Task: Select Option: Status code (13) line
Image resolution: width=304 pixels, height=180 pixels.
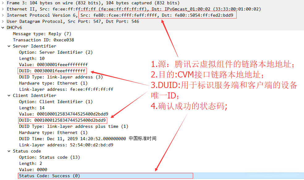Action: [49, 157]
